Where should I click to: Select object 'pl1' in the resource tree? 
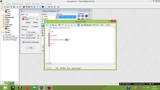(x=8, y=28)
